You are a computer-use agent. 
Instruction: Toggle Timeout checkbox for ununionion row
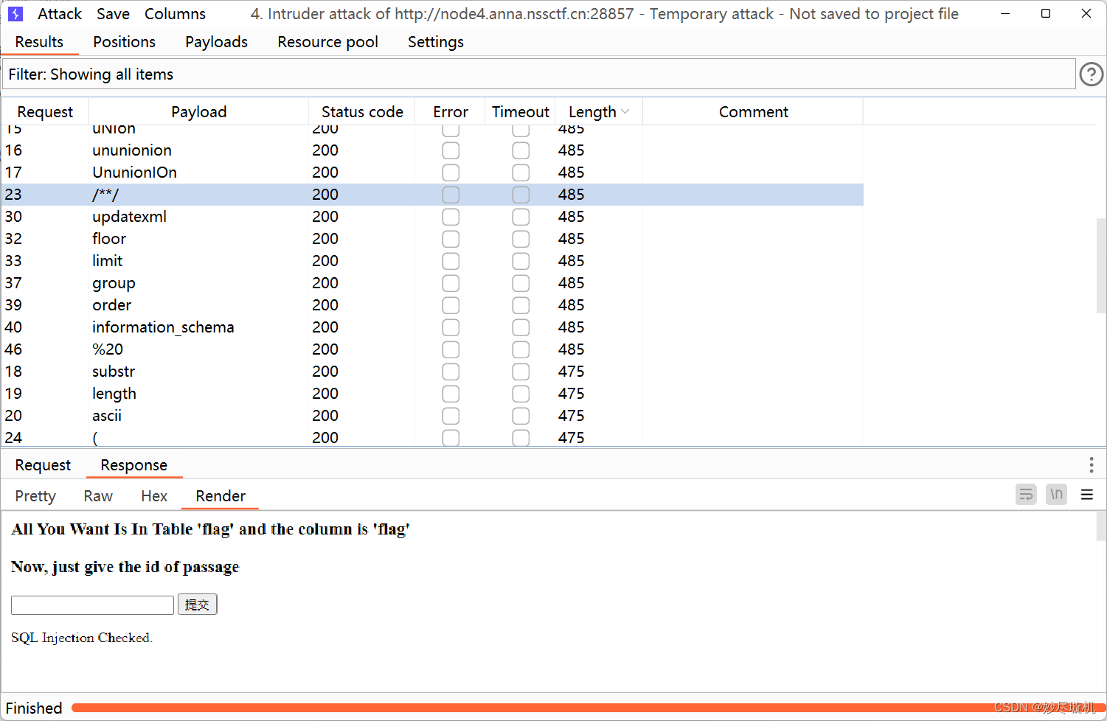click(x=521, y=150)
